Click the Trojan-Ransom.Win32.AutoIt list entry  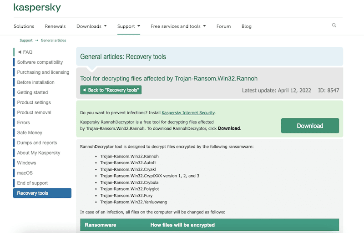click(x=128, y=162)
